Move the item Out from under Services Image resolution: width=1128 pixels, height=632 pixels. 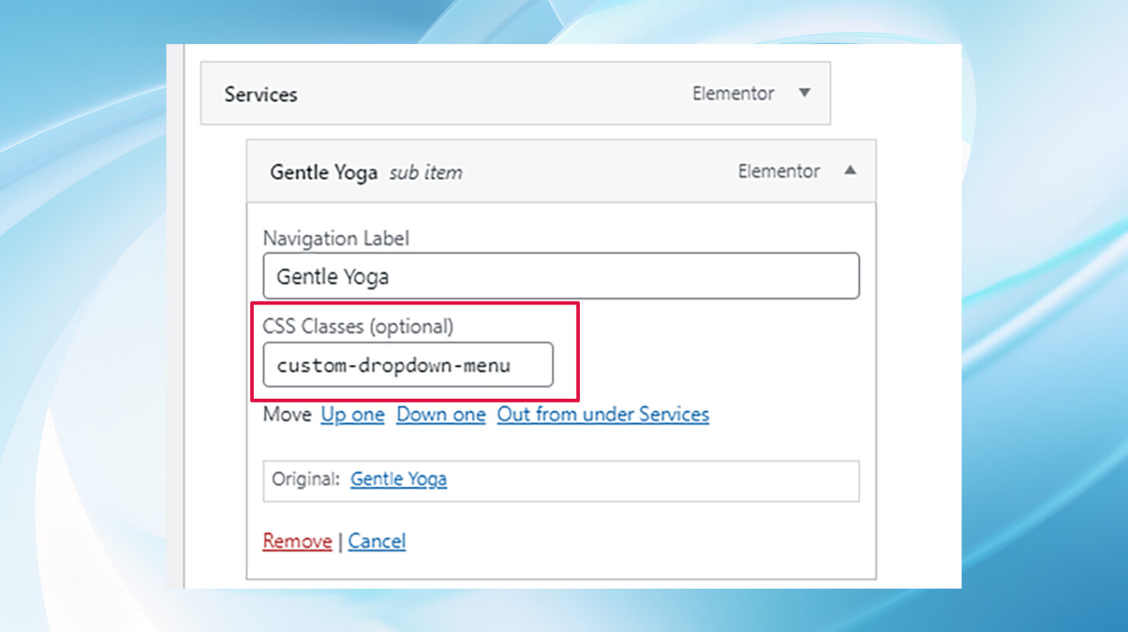[x=603, y=415]
